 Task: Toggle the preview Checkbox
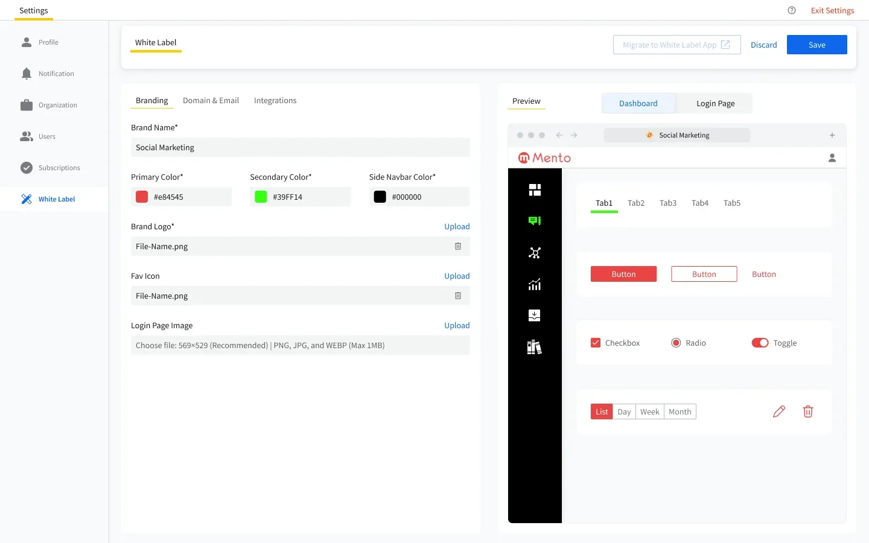pyautogui.click(x=596, y=343)
